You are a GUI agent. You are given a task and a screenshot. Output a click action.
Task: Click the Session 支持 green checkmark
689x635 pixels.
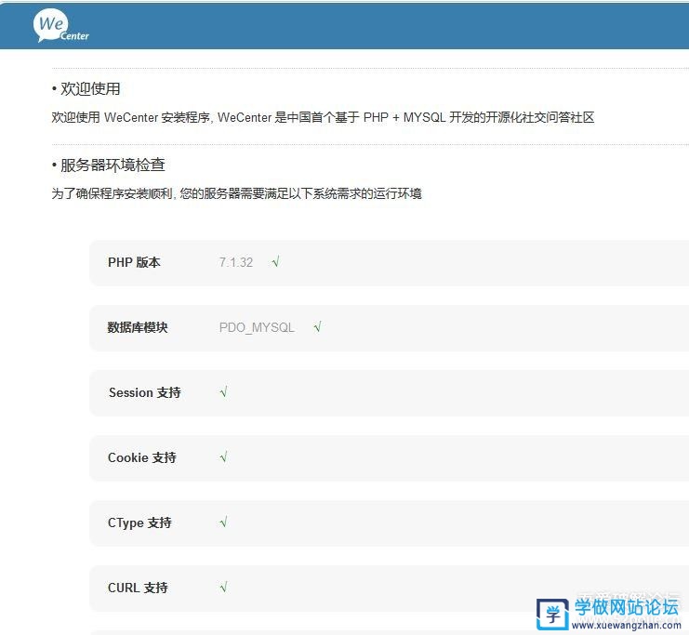click(x=224, y=392)
